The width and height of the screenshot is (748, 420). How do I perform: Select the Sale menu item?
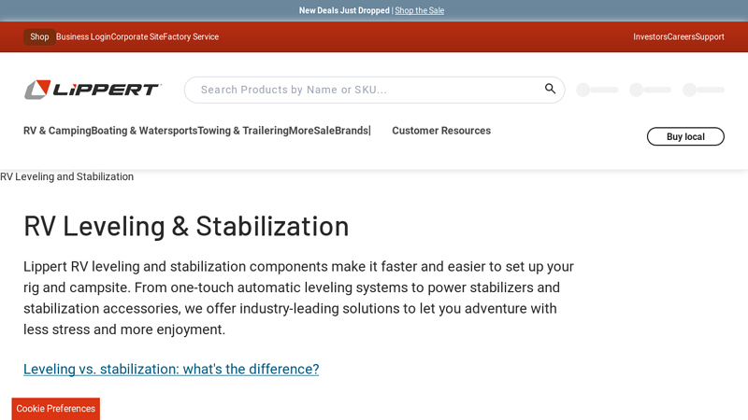tap(324, 131)
